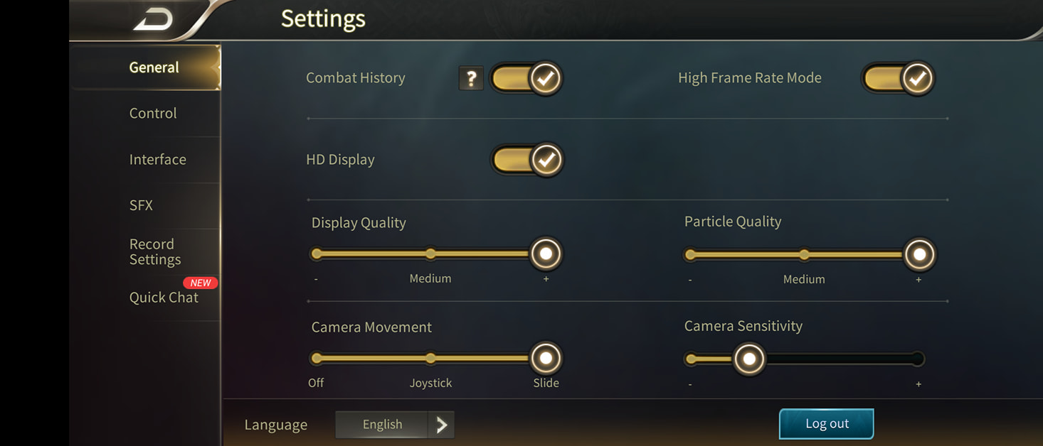Set Camera Movement to Off
Viewport: 1043px width, 446px height.
(x=317, y=358)
